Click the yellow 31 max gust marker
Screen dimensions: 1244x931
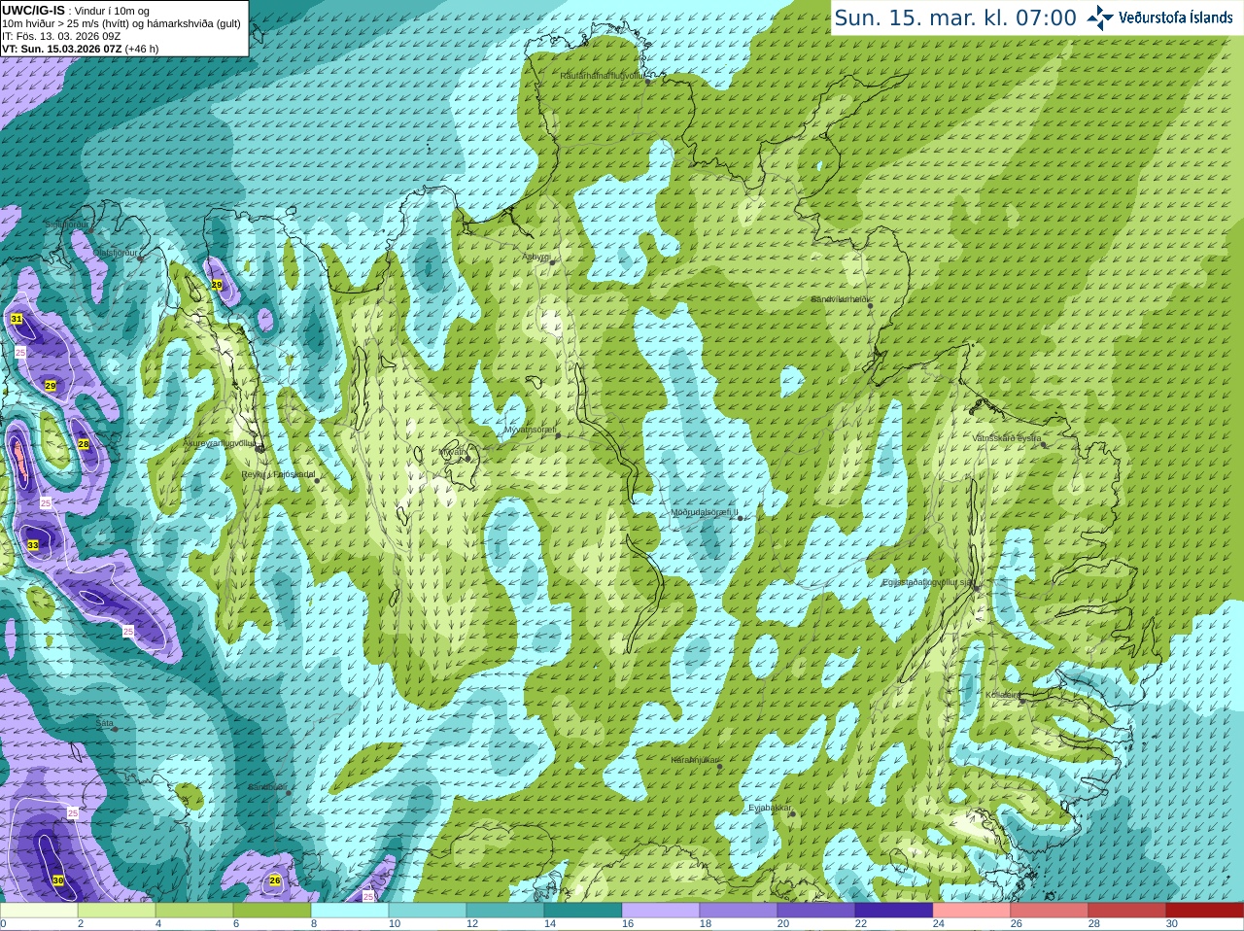(x=17, y=319)
